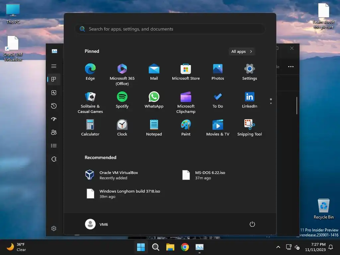Open Settings from pinned apps
Screen dimensions: 340x255
(x=250, y=72)
